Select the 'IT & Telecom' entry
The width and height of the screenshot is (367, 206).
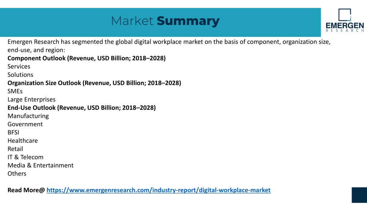coord(25,157)
